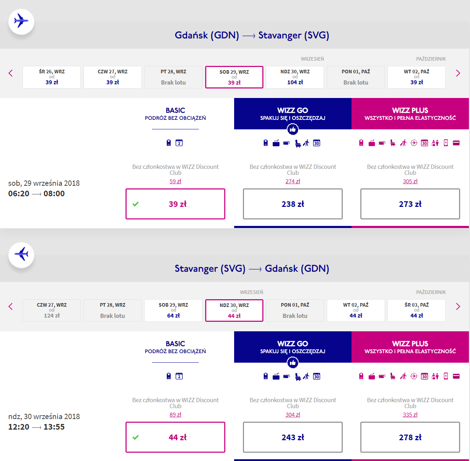Screen dimensions: 470x461
Task: Select return date NDZ 30, WRZ for 44 zł
Action: pyautogui.click(x=234, y=310)
